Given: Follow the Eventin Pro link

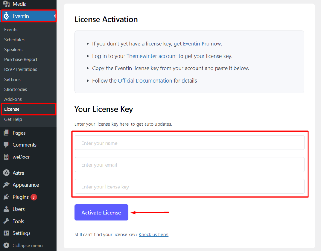Looking at the screenshot, I should click(x=196, y=43).
